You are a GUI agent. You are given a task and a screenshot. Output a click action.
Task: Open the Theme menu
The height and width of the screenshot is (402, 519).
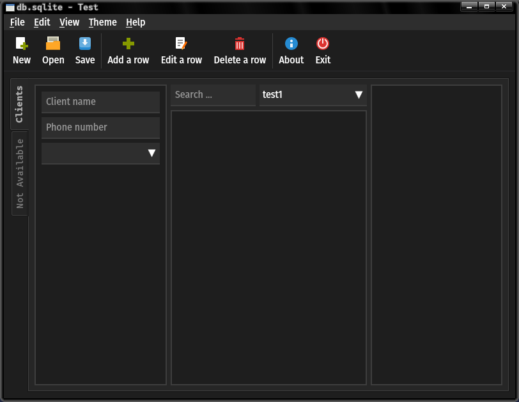[x=103, y=22]
